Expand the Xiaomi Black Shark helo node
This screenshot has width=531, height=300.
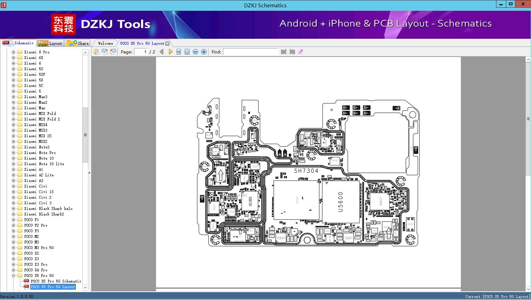[x=14, y=208]
